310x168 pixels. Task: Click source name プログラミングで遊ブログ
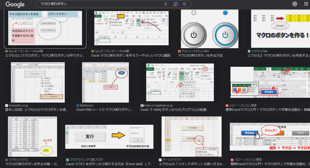[x=86, y=160]
